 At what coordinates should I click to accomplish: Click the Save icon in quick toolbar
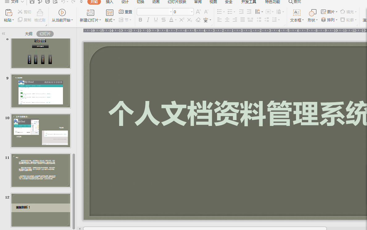[32, 2]
